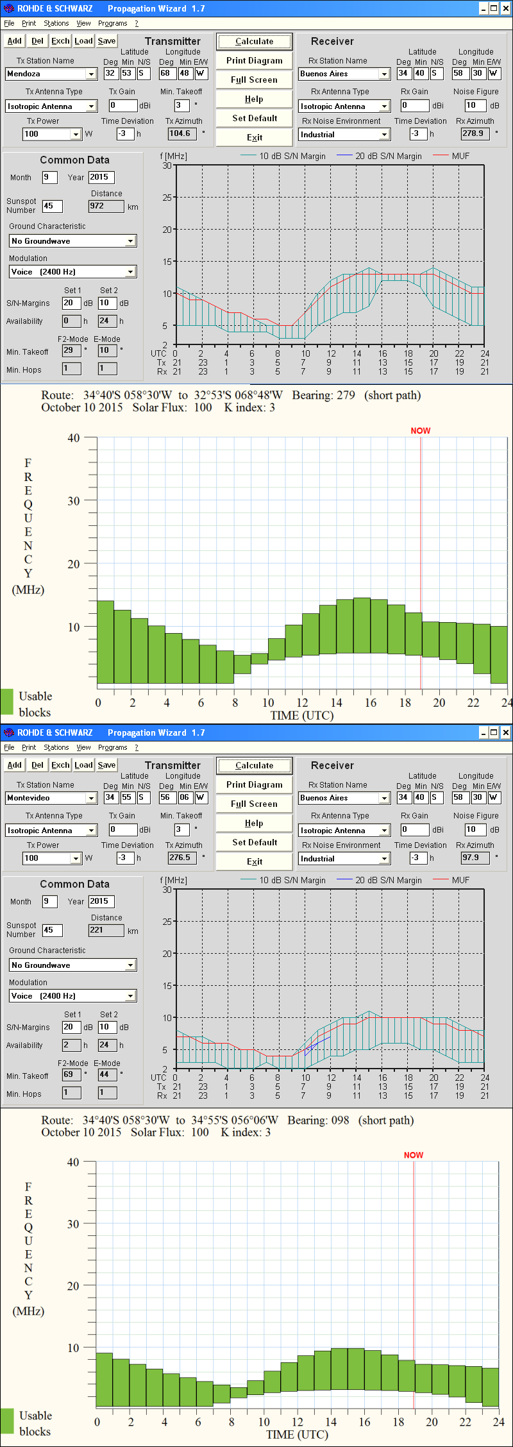This screenshot has height=1447, width=513.
Task: Expand Tx Power dropdown in the Montevideo window
Action: 76,858
